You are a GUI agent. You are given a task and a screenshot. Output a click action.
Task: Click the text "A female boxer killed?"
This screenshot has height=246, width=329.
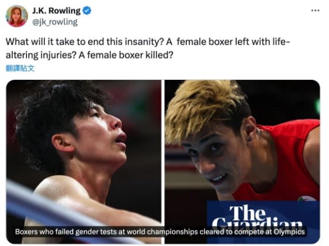[x=126, y=55]
